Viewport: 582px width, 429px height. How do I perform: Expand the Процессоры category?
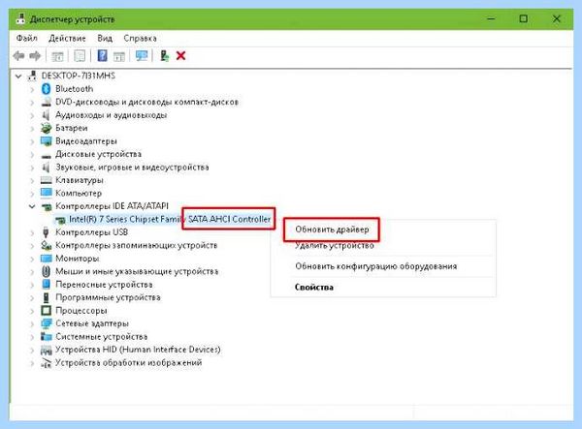[32, 311]
